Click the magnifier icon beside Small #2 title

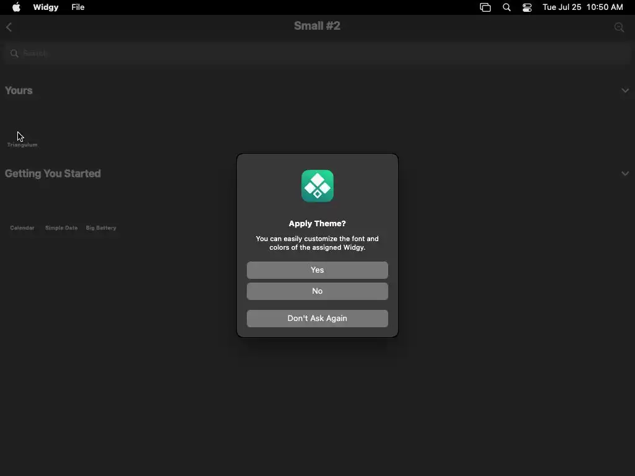click(619, 27)
